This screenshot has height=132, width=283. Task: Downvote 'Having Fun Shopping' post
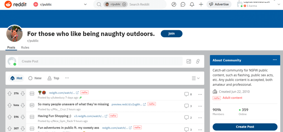tap(23, 117)
